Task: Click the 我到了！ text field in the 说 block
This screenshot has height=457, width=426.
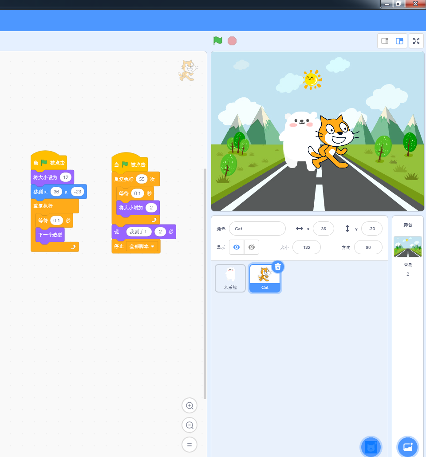Action: coord(139,232)
